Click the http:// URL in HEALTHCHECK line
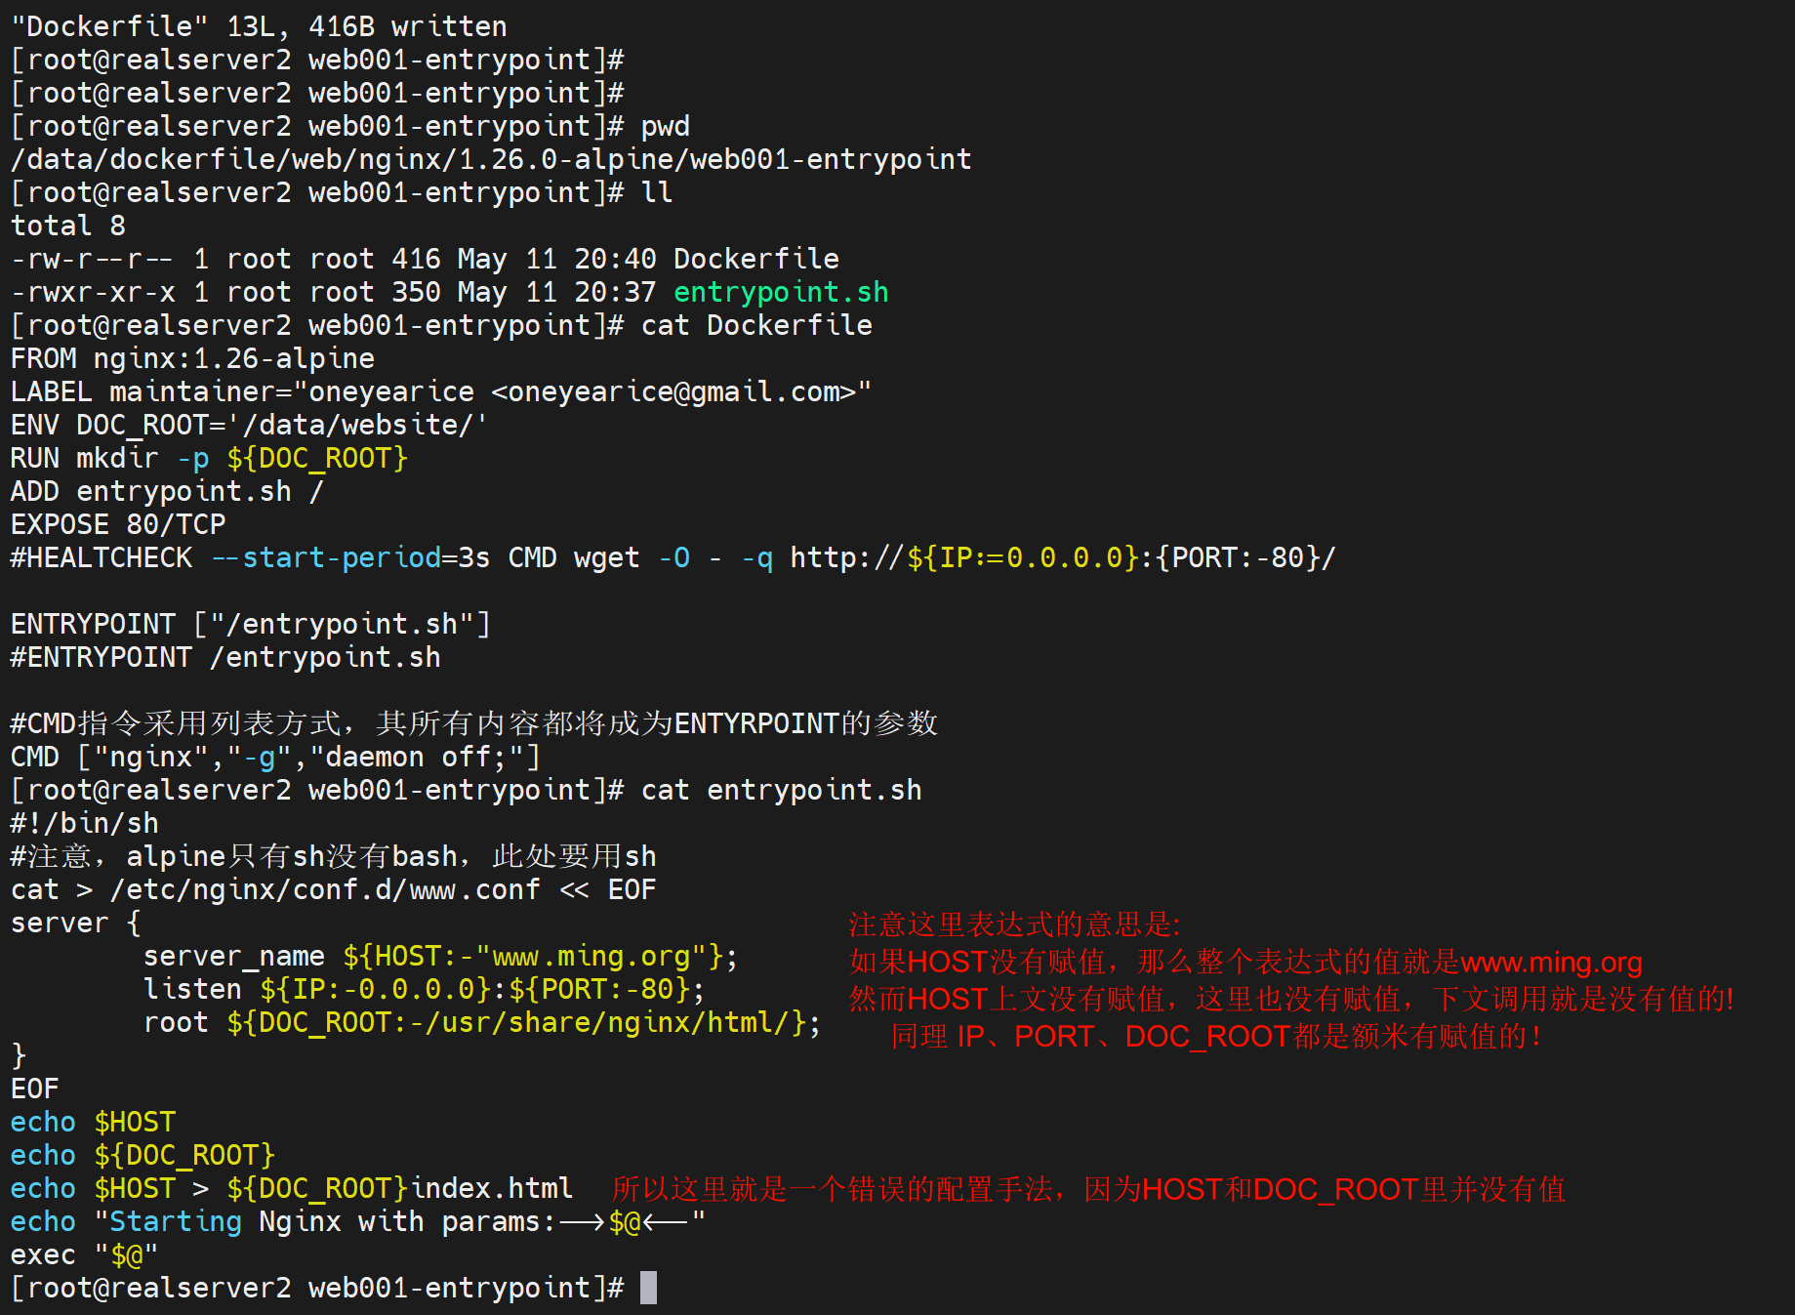 [1062, 557]
